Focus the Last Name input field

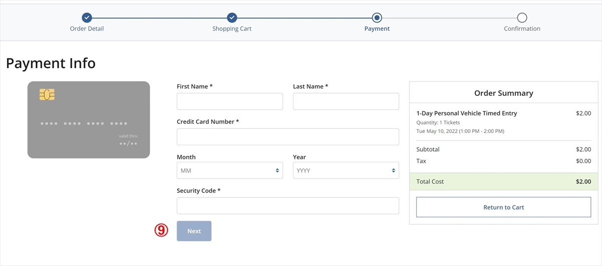point(346,101)
